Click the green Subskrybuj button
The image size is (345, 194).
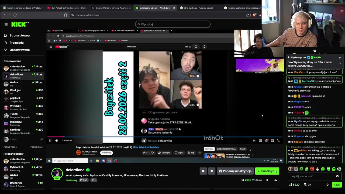pyautogui.click(x=267, y=171)
